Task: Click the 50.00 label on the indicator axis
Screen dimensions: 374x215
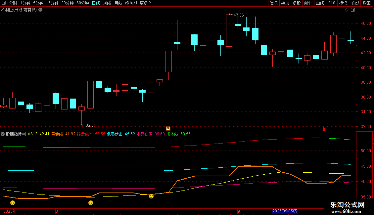Action: [366, 150]
